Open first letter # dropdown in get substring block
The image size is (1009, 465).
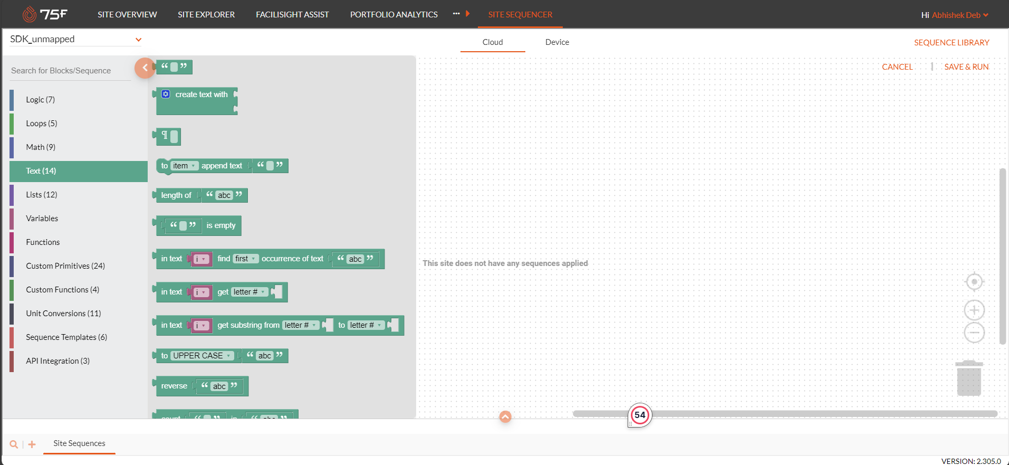(301, 325)
